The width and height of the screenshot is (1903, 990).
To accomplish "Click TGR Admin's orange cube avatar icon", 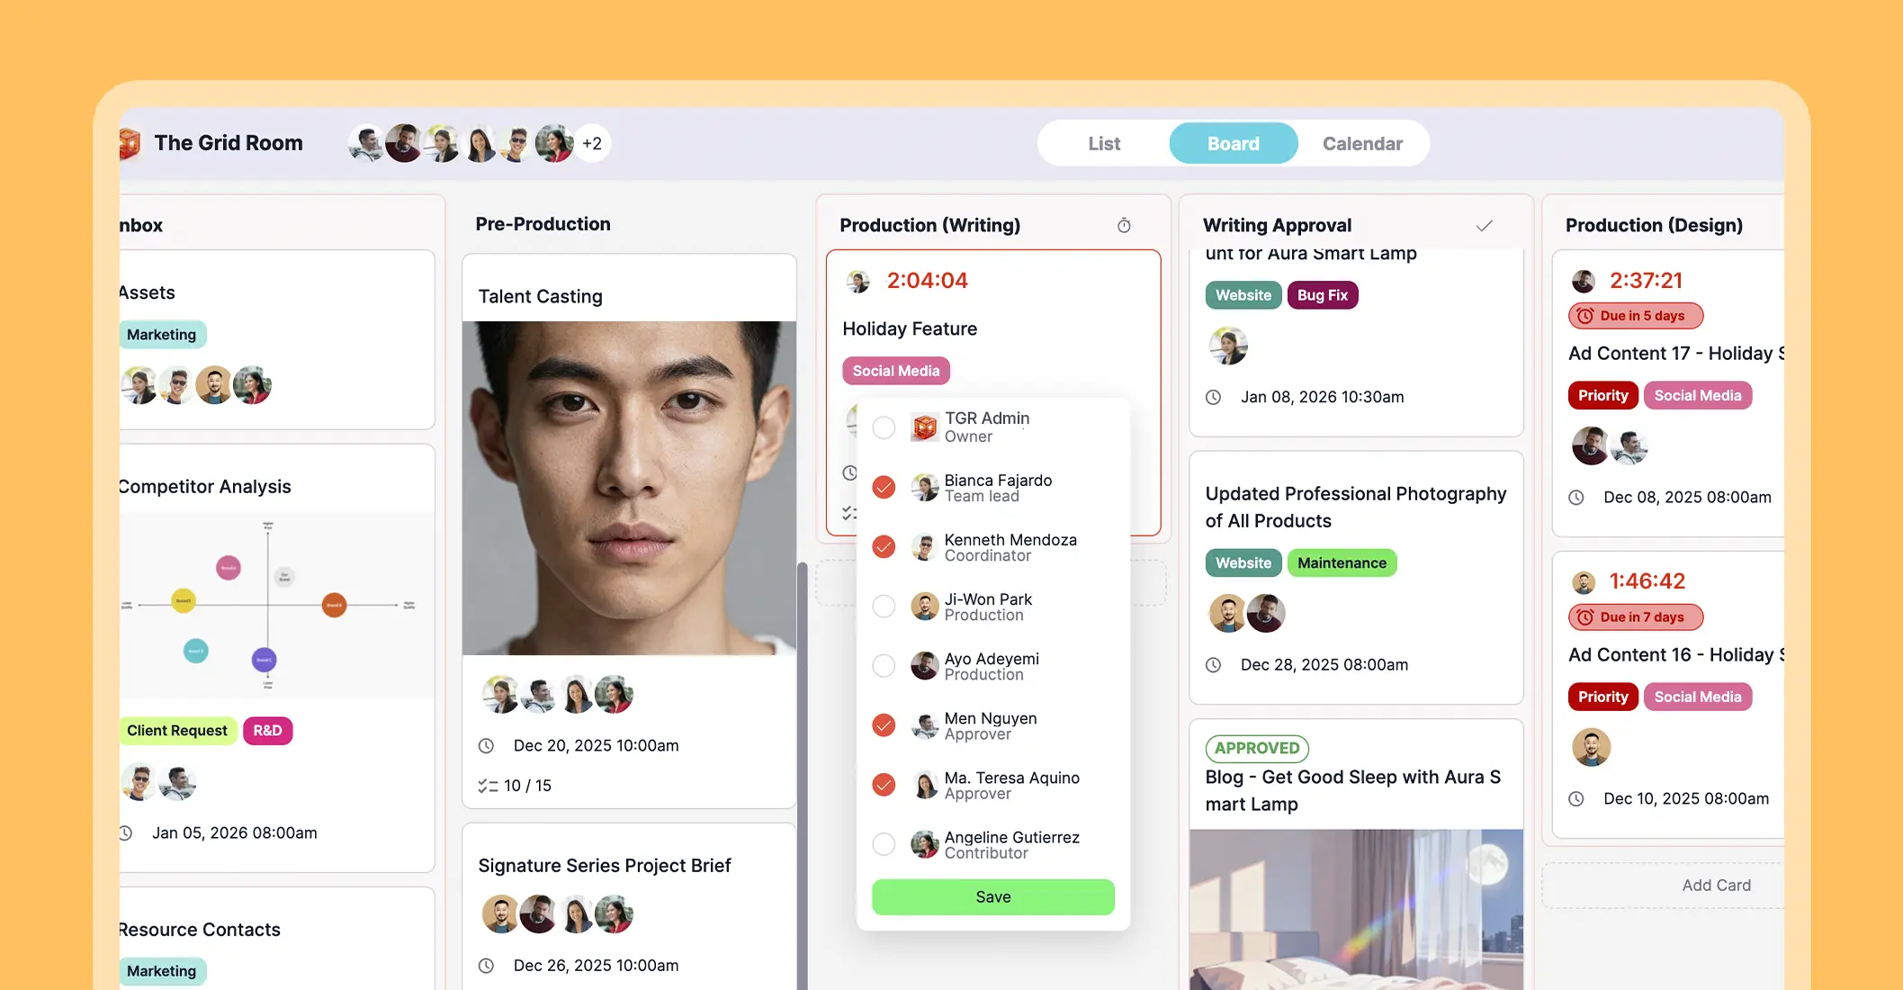I will (924, 427).
